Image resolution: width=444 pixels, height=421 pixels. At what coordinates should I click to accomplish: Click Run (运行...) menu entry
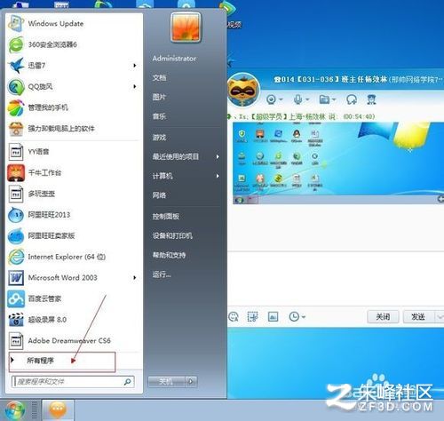[x=162, y=274]
